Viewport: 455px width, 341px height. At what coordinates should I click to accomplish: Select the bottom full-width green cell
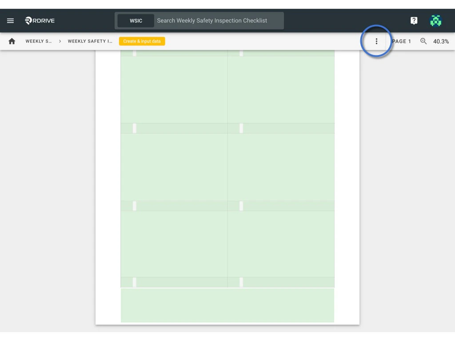227,305
